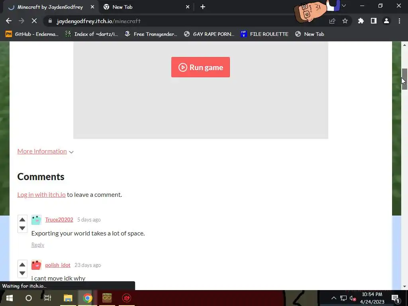Screen dimensions: 408x306
Task: Expand the More information section
Action: tap(45, 151)
